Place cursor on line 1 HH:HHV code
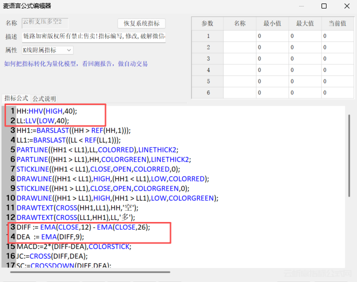Image resolution: width=357 pixels, height=282 pixels. pos(47,110)
